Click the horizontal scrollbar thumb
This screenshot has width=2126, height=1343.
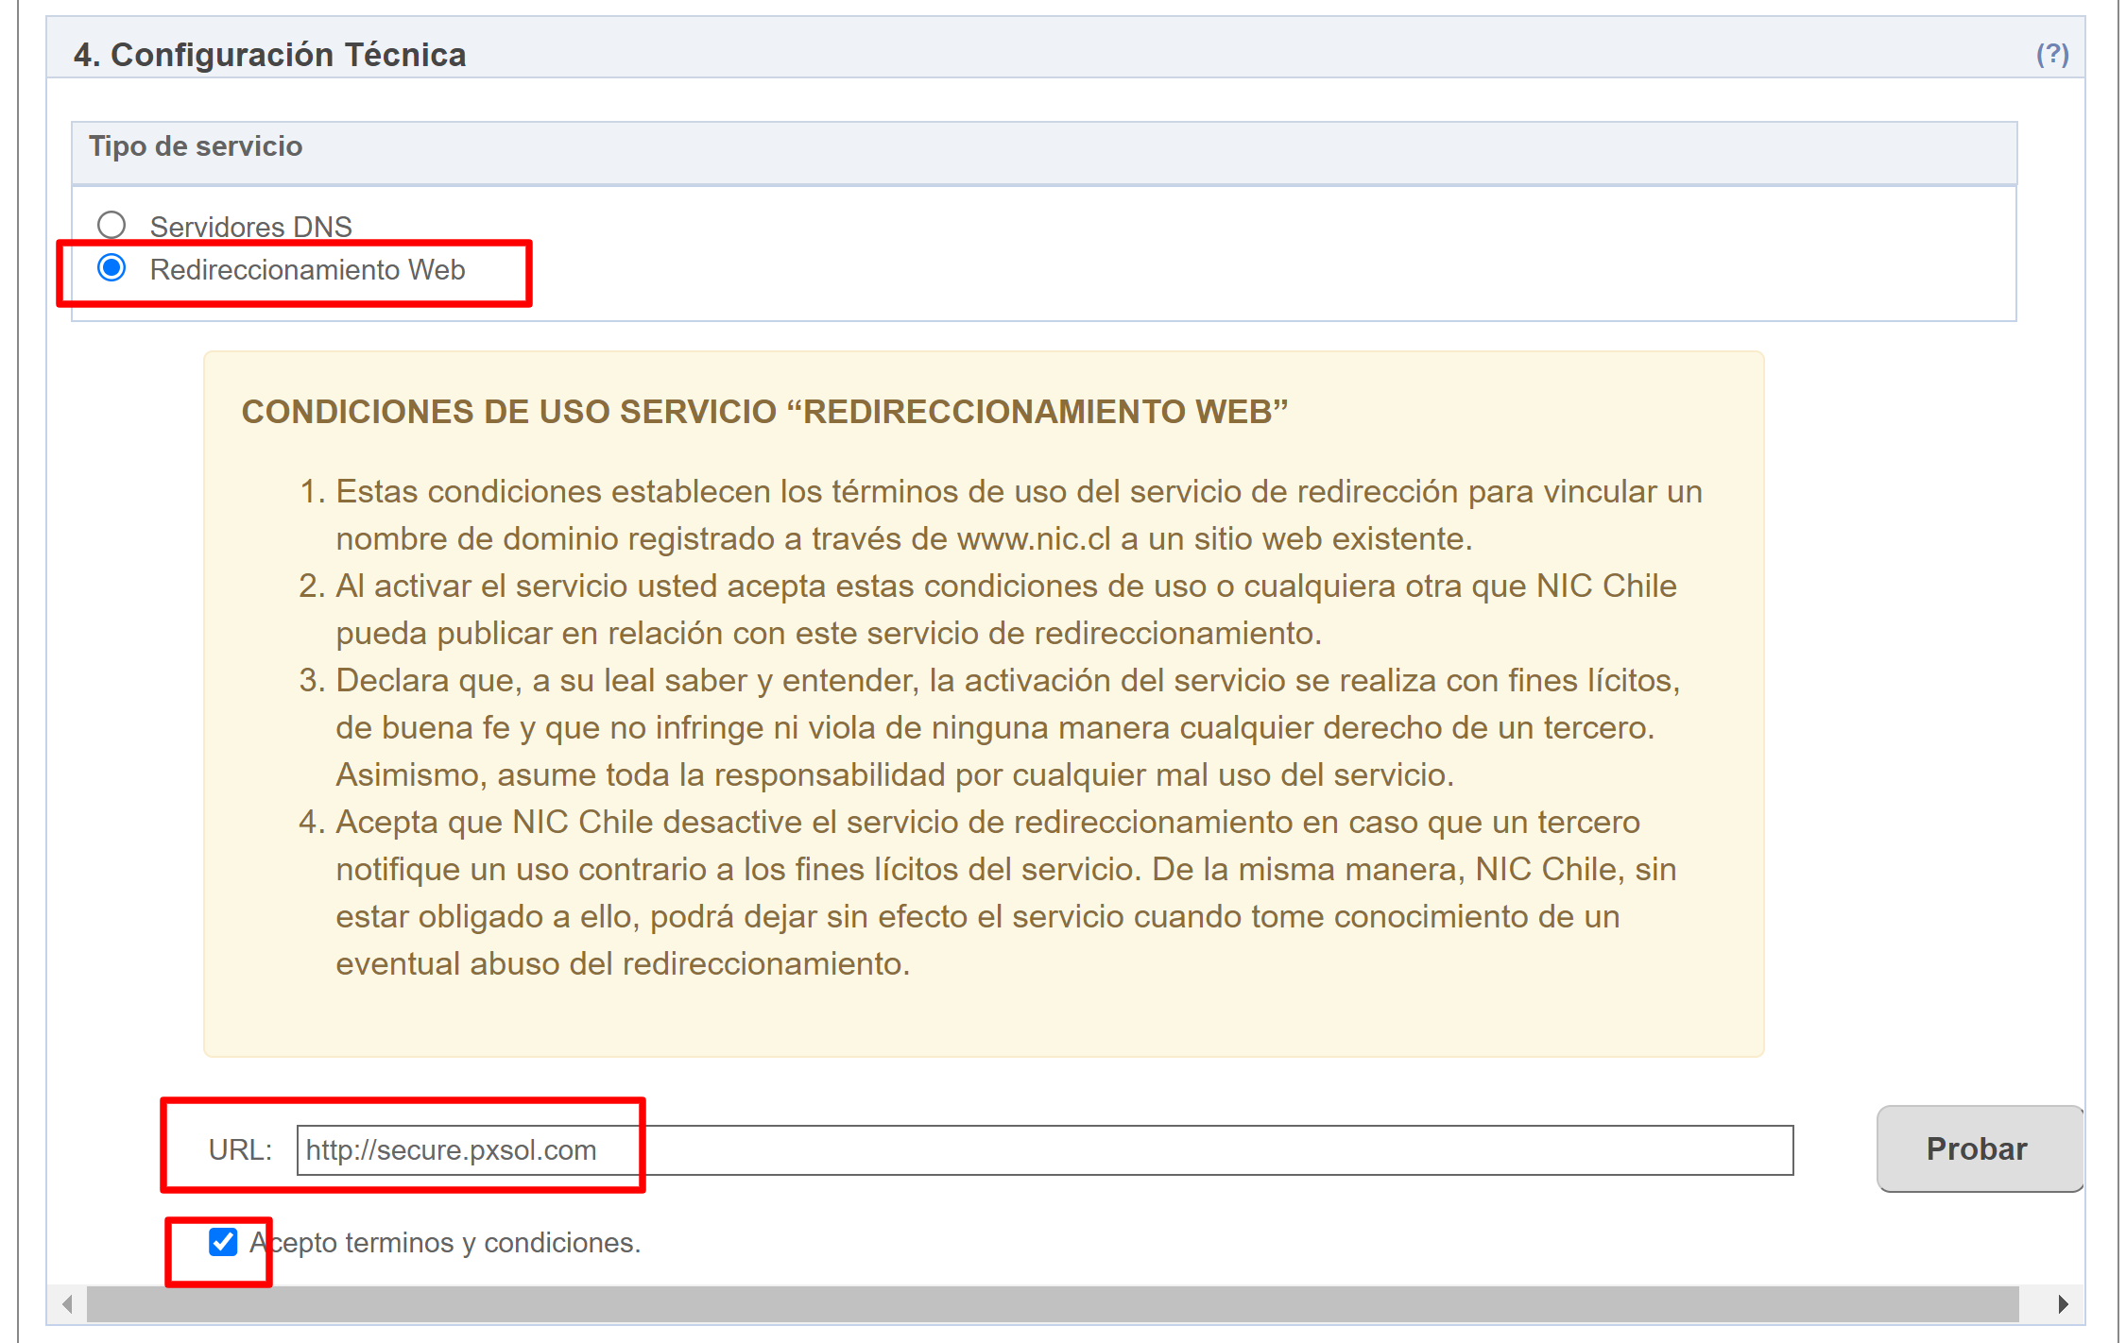click(x=1051, y=1304)
